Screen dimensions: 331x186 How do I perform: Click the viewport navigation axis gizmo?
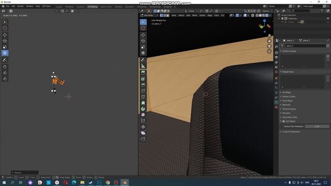[x=264, y=26]
